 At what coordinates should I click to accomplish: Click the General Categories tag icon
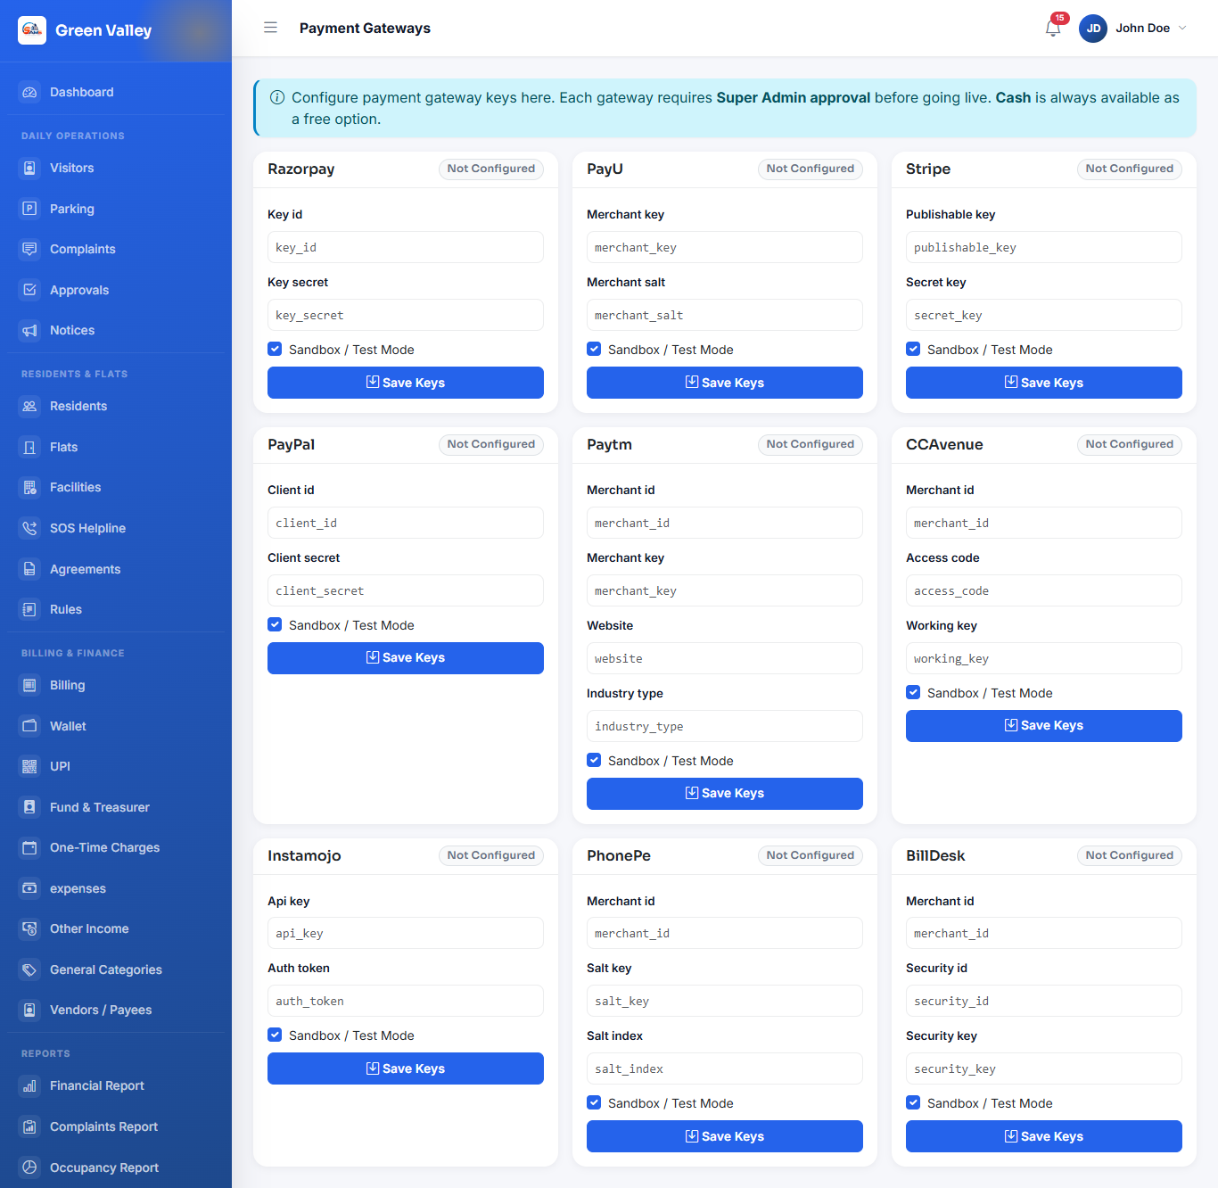pyautogui.click(x=29, y=969)
